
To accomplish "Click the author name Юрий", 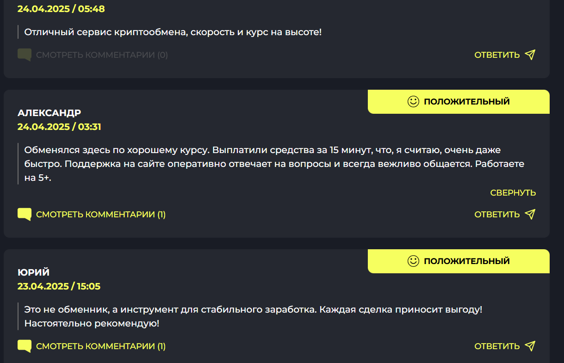I will (x=34, y=272).
